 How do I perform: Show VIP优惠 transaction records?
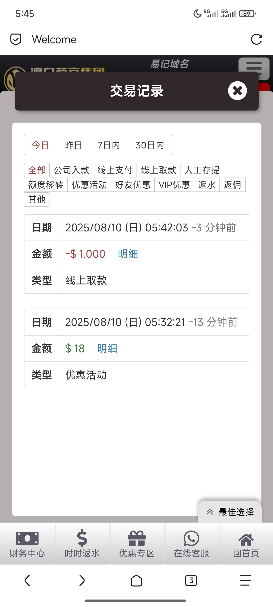click(x=174, y=185)
